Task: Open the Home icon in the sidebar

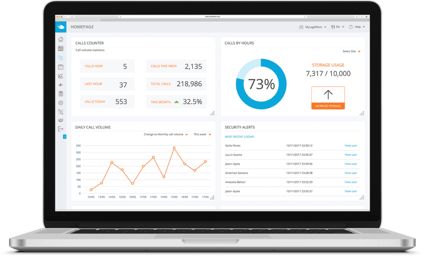Action: tap(61, 40)
